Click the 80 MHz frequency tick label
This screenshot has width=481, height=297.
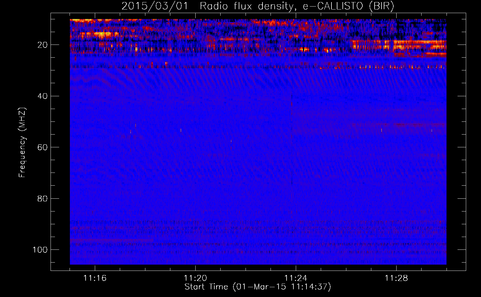click(42, 198)
